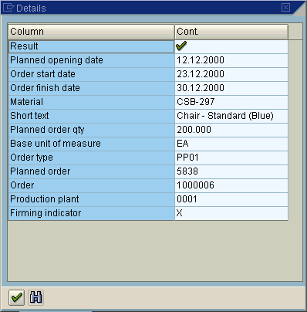Click the unit value EA
This screenshot has width=307, height=312.
(231, 144)
